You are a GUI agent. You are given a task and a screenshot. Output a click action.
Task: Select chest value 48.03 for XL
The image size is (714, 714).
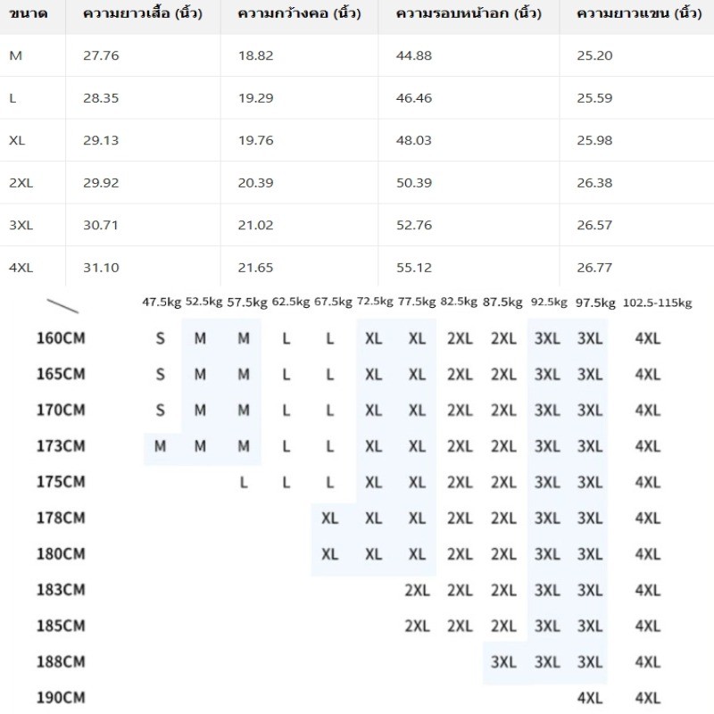tap(413, 140)
